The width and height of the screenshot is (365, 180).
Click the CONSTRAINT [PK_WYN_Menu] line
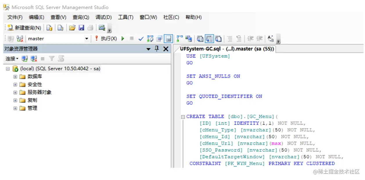click(262, 163)
